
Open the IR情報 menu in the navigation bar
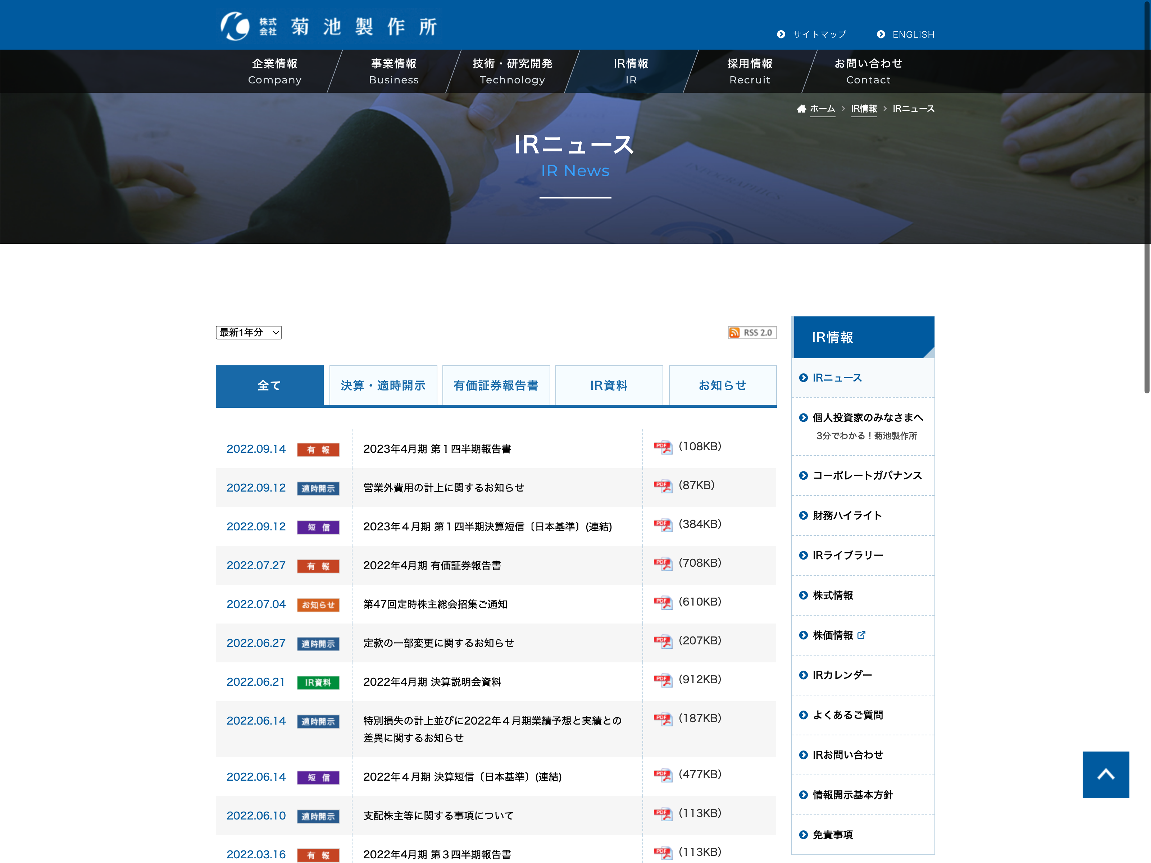point(631,71)
